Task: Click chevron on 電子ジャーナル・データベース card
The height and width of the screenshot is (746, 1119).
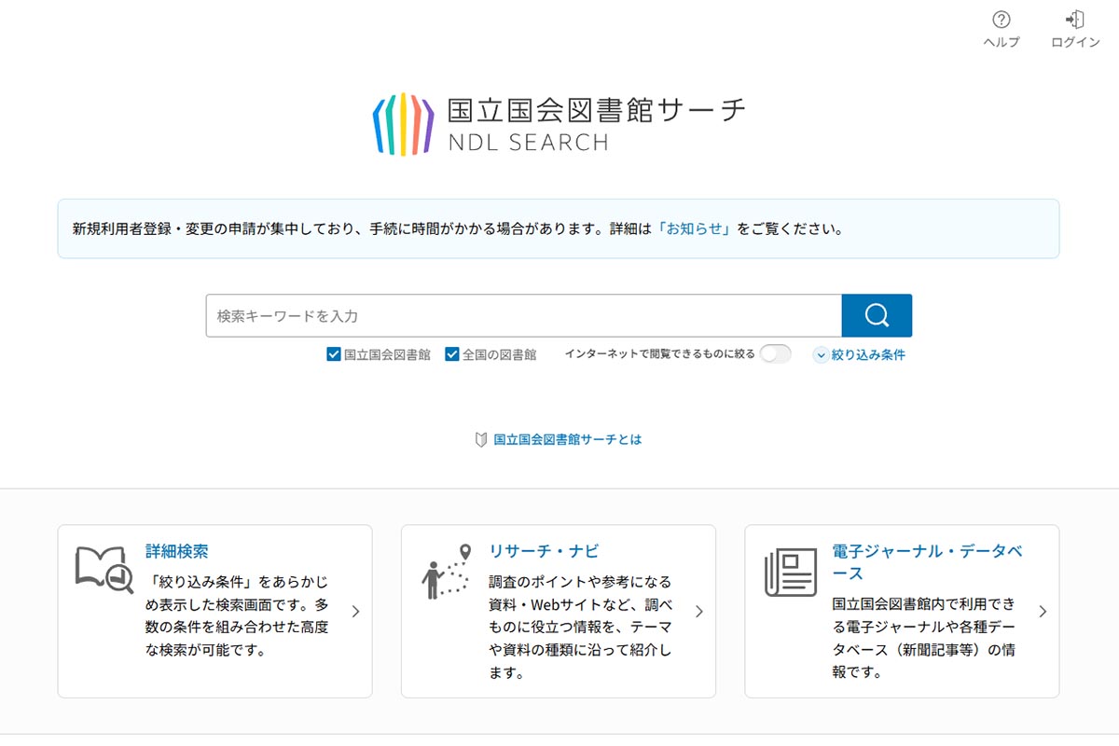Action: coord(1043,612)
